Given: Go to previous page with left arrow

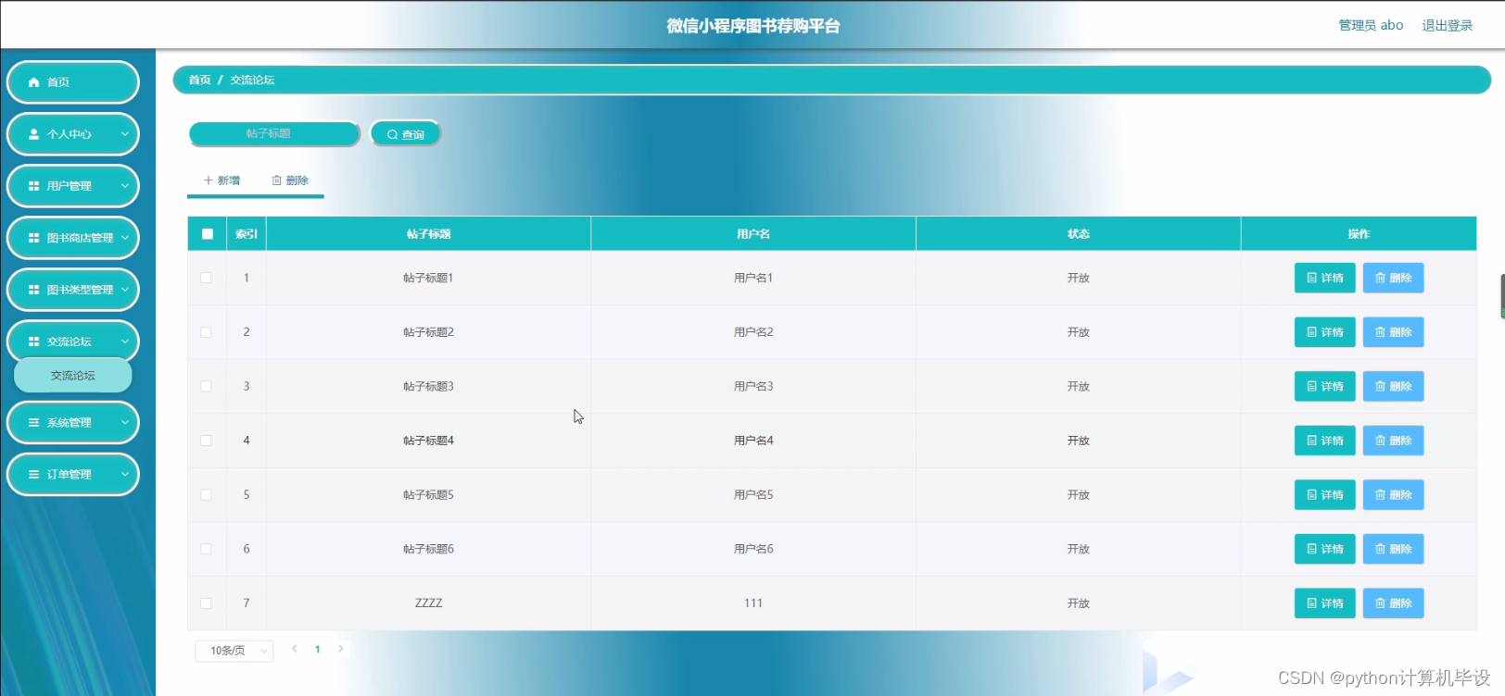Looking at the screenshot, I should (x=295, y=649).
